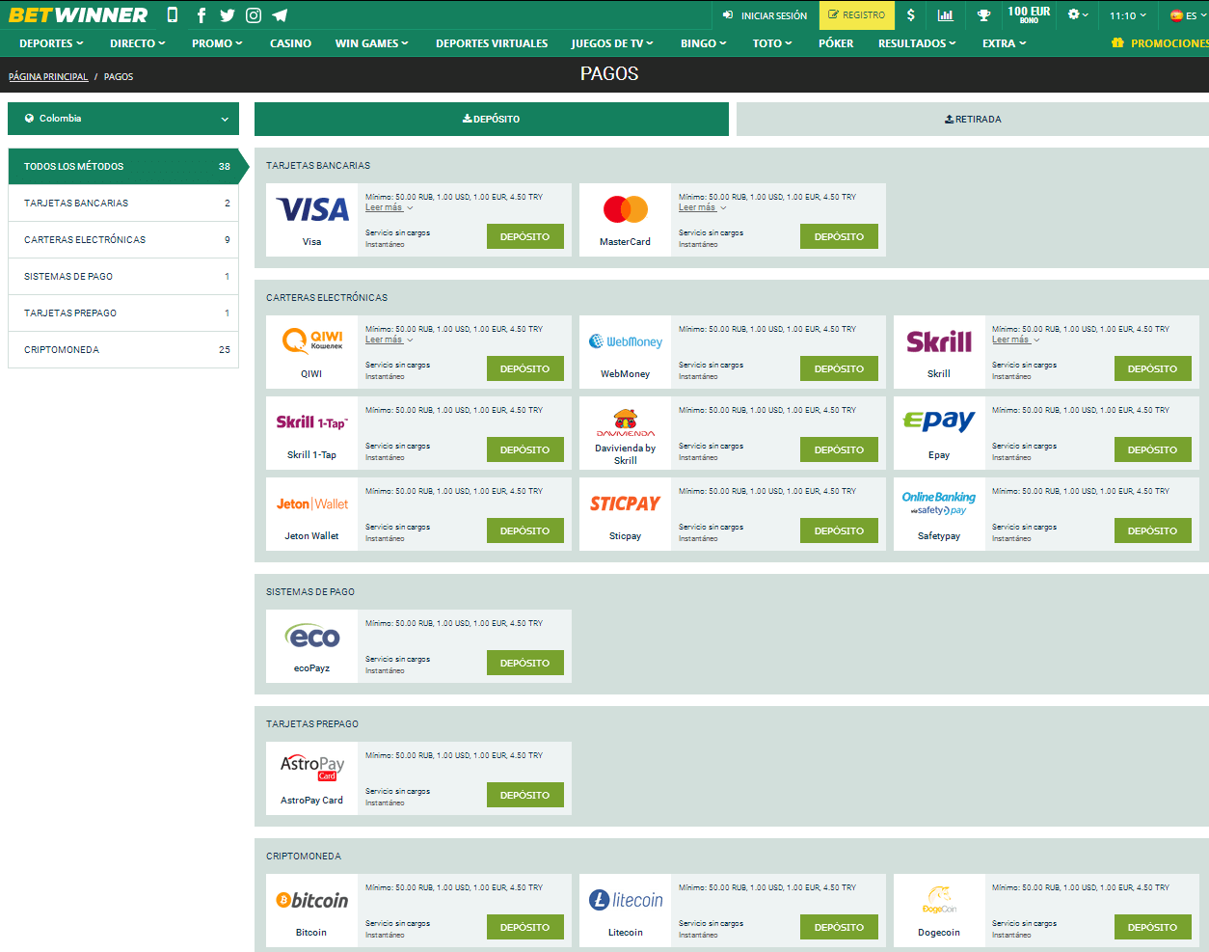Expand the Extra menu

point(1005,43)
